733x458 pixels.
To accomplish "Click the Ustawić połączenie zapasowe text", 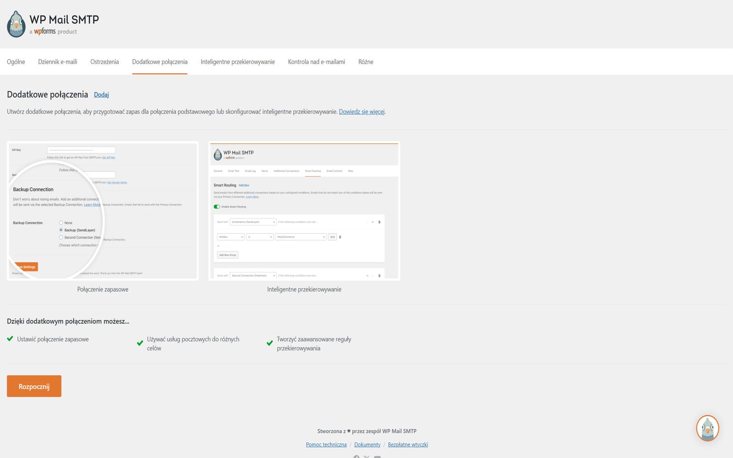I will pyautogui.click(x=53, y=339).
